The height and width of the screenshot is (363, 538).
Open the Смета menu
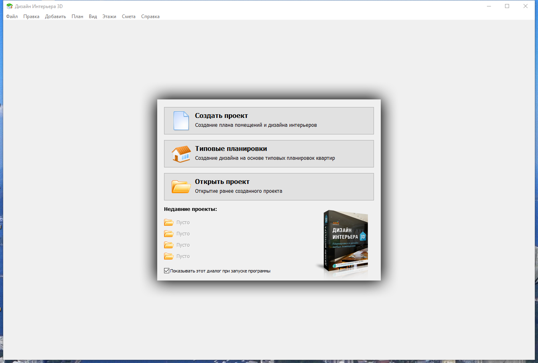click(x=128, y=16)
